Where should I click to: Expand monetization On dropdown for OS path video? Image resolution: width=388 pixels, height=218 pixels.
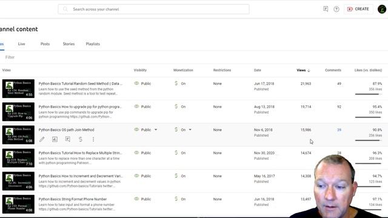click(190, 130)
